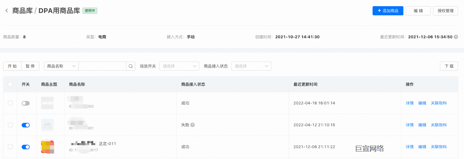Turn off the switch in the second row
464x159 pixels.
click(x=26, y=125)
